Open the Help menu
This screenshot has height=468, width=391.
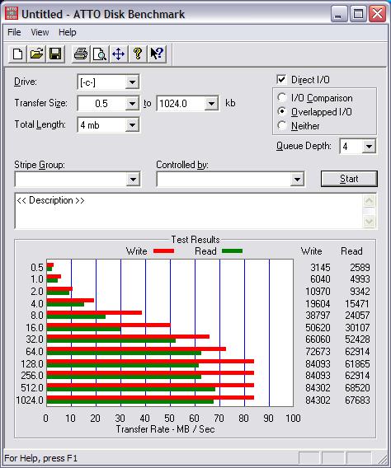(67, 32)
